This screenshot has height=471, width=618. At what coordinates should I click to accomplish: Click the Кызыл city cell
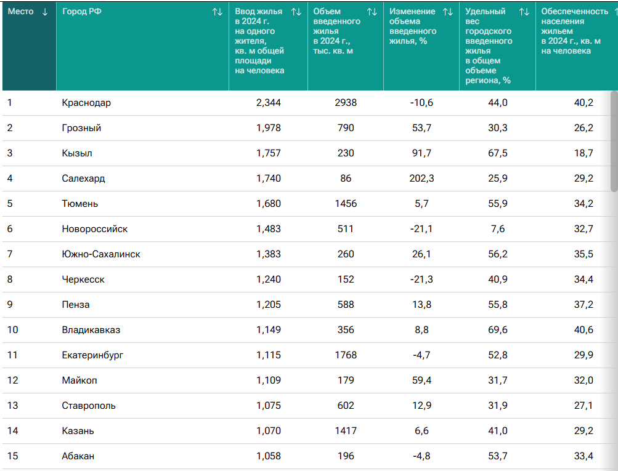point(77,153)
